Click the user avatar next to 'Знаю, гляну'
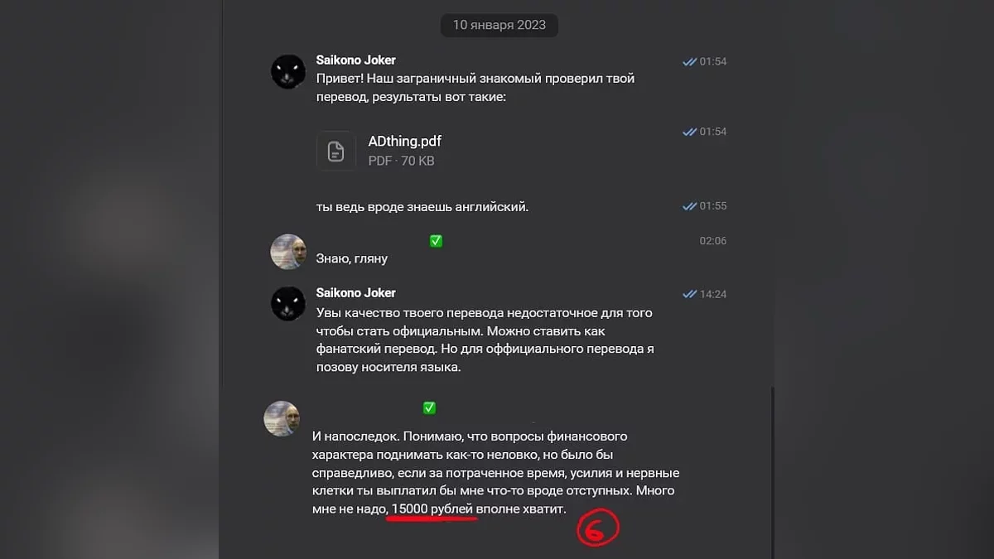This screenshot has width=994, height=559. point(288,252)
